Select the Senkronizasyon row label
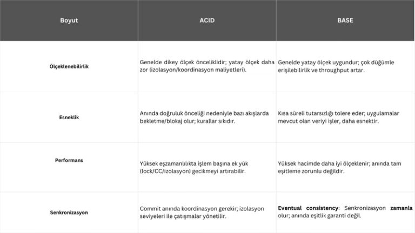 point(69,213)
